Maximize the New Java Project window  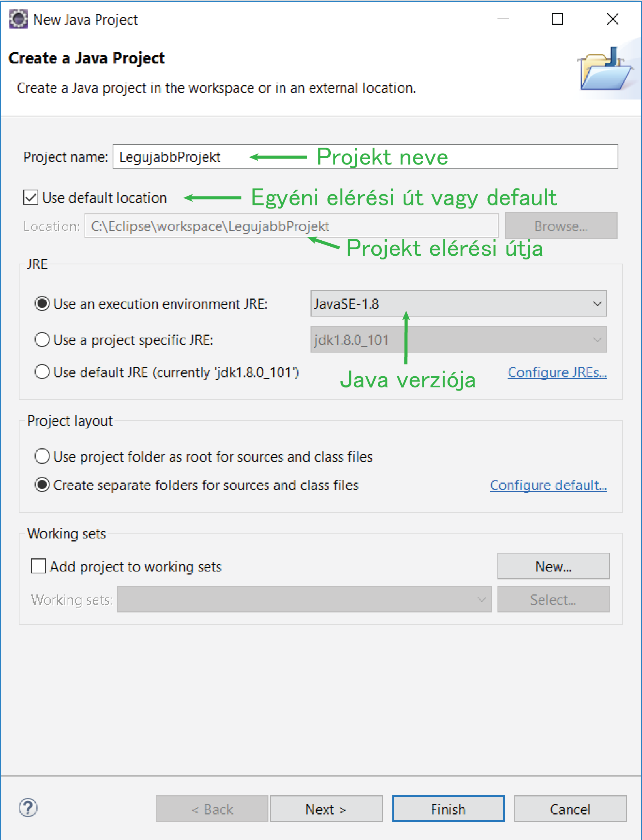[x=557, y=19]
